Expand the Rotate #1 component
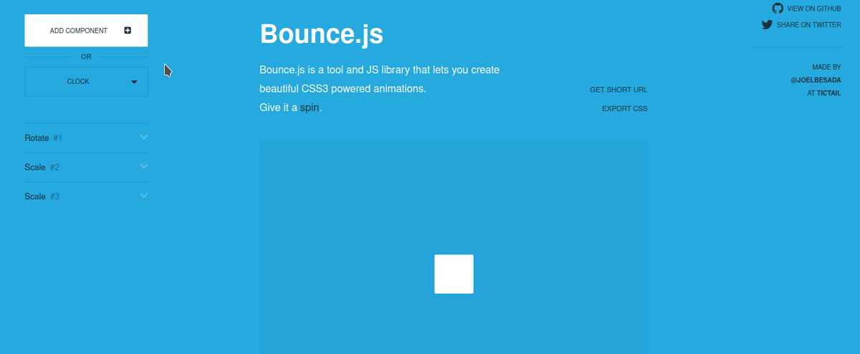The height and width of the screenshot is (354, 860). tap(144, 137)
